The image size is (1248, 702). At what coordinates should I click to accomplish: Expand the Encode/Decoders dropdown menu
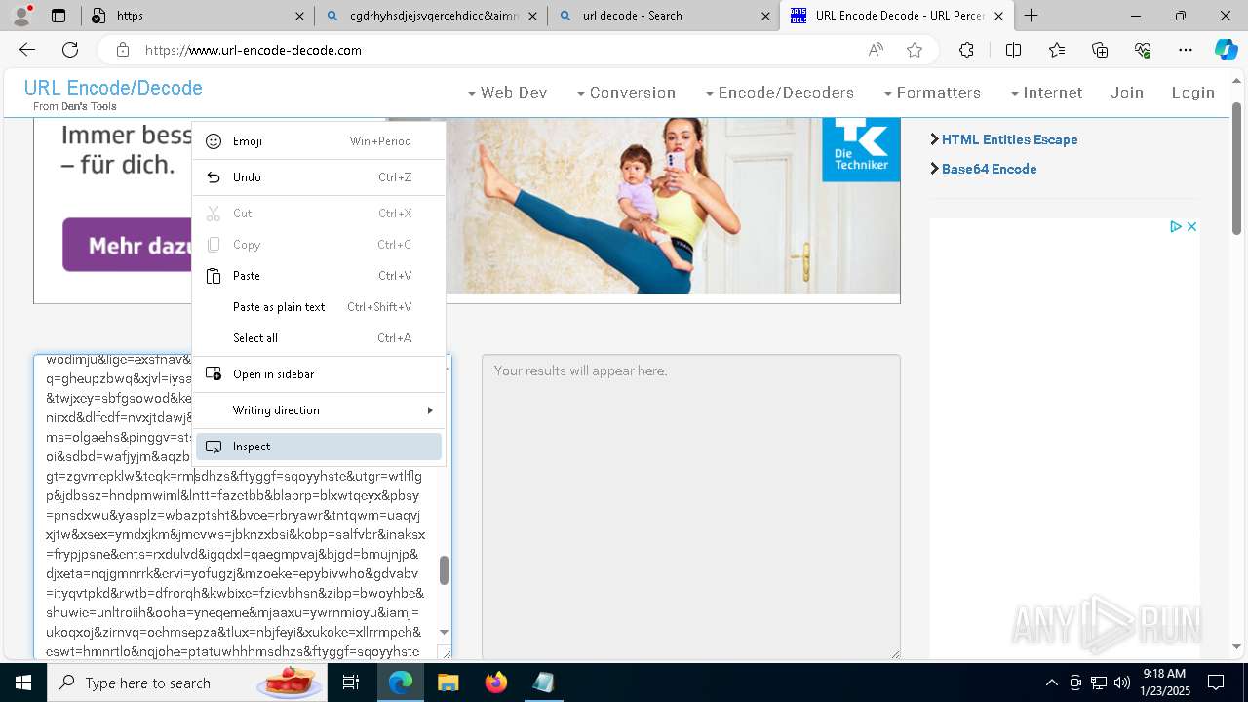779,93
